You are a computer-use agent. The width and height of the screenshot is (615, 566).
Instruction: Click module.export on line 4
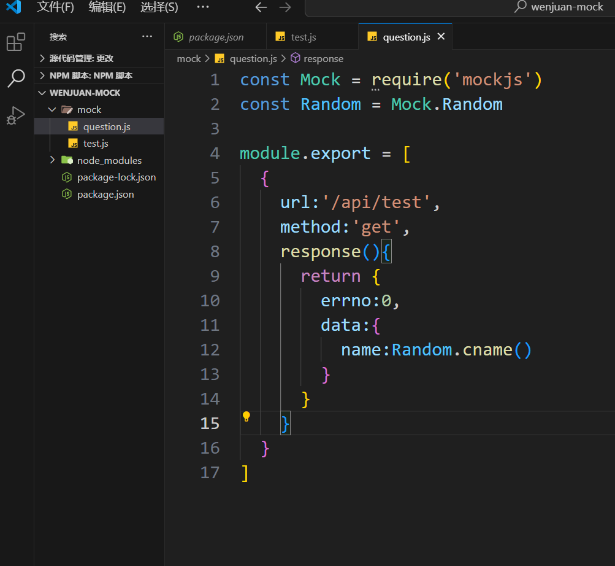point(305,153)
